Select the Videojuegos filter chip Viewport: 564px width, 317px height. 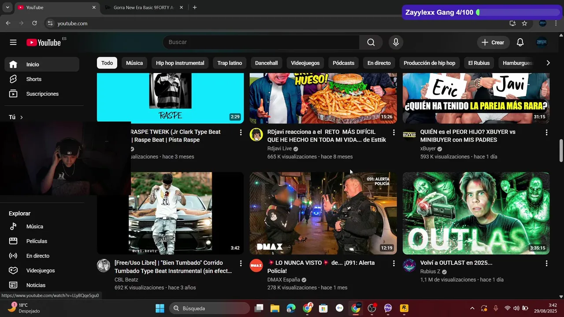305,63
